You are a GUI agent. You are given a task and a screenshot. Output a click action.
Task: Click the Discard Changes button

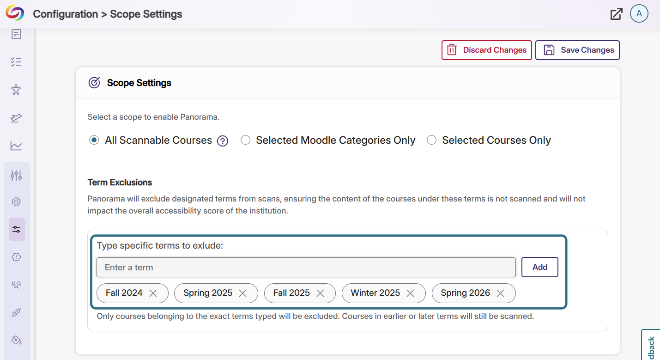click(x=487, y=50)
